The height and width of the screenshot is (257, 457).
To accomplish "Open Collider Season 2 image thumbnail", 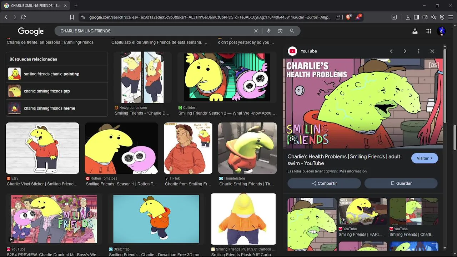I will 227,77.
